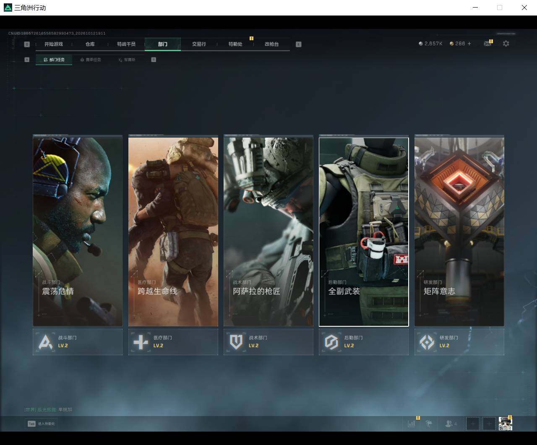Click the Q key hint icon
The height and width of the screenshot is (445, 537).
27,44
